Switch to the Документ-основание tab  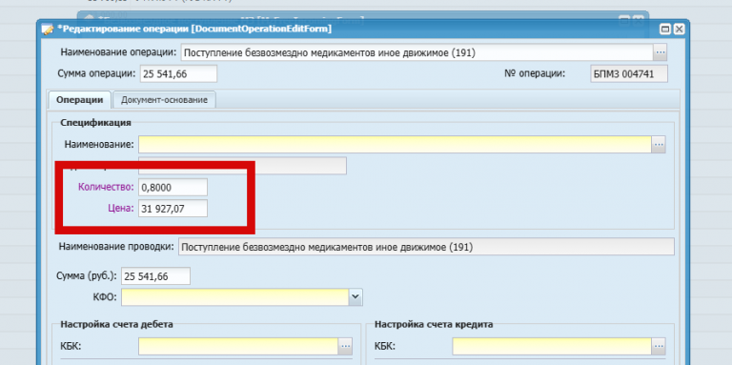tap(164, 100)
